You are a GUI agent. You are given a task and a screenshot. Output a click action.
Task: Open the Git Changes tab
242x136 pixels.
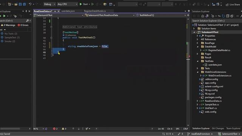[x=218, y=128]
